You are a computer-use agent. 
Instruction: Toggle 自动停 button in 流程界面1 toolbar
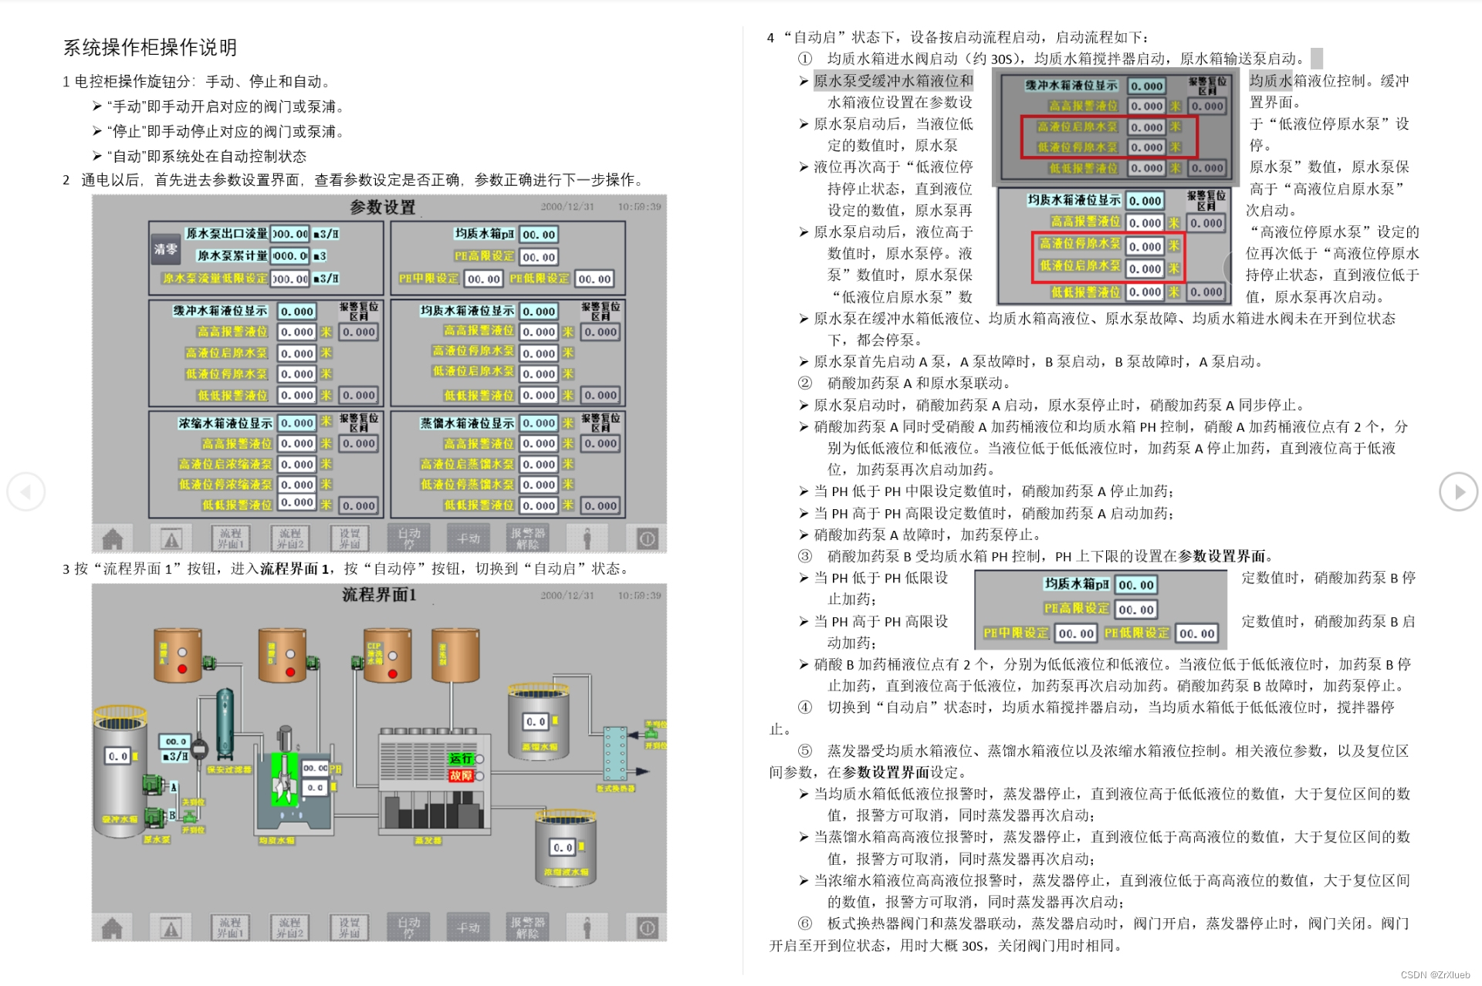409,927
